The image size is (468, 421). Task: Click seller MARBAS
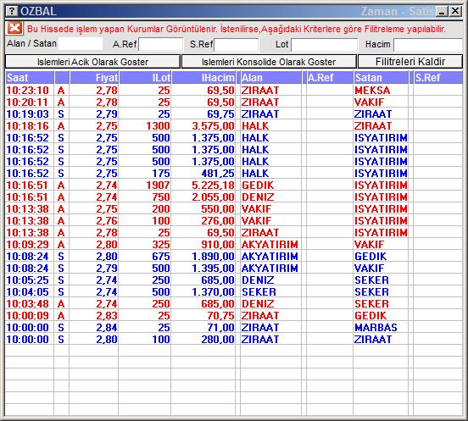click(376, 328)
